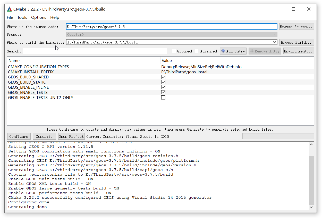Click the 'Configuring done' log line
Viewport: 322px width, 218px height.
pos(29,202)
